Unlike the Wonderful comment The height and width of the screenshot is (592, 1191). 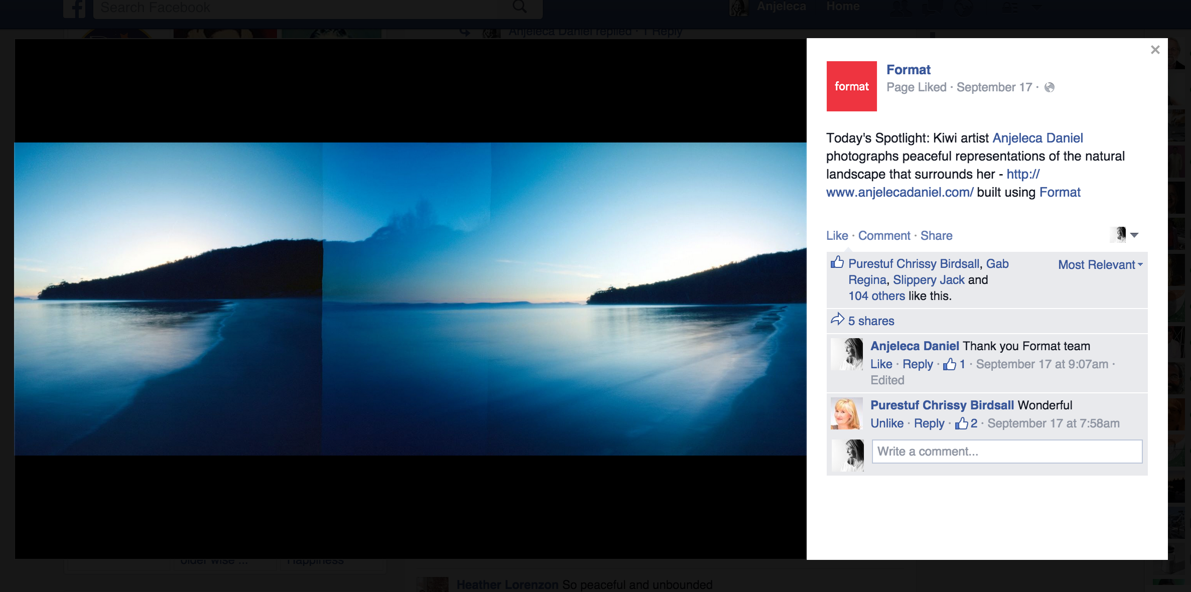887,423
